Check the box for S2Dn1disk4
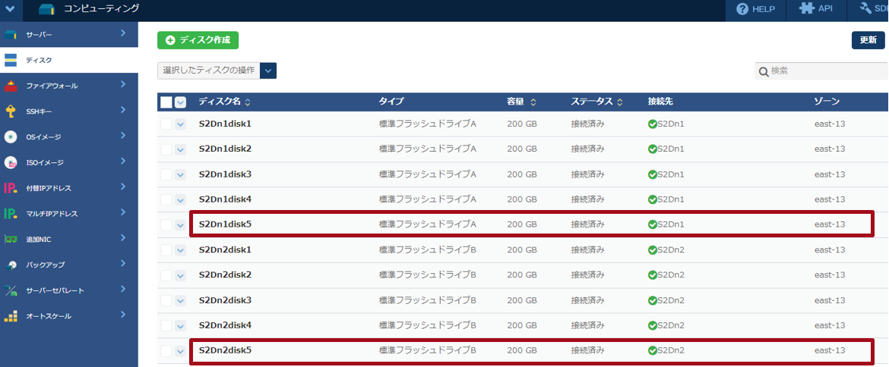This screenshot has height=367, width=889. click(166, 199)
